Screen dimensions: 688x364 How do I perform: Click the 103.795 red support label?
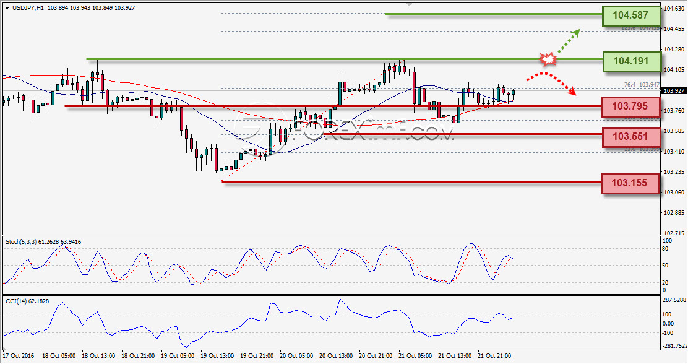[630, 106]
